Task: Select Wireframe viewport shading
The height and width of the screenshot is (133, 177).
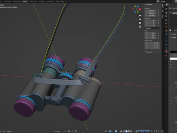Action: pyautogui.click(x=124, y=131)
